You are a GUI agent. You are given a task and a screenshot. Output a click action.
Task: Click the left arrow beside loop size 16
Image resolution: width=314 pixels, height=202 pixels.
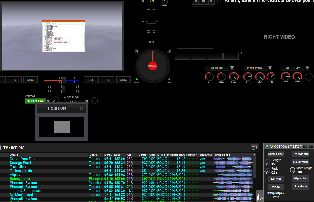(195, 1)
